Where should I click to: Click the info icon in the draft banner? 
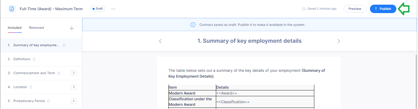point(193,25)
